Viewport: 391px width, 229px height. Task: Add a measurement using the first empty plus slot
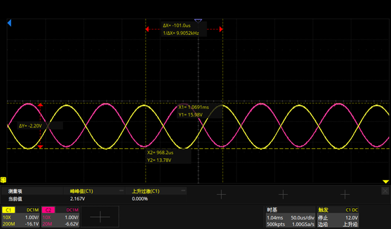221,194
